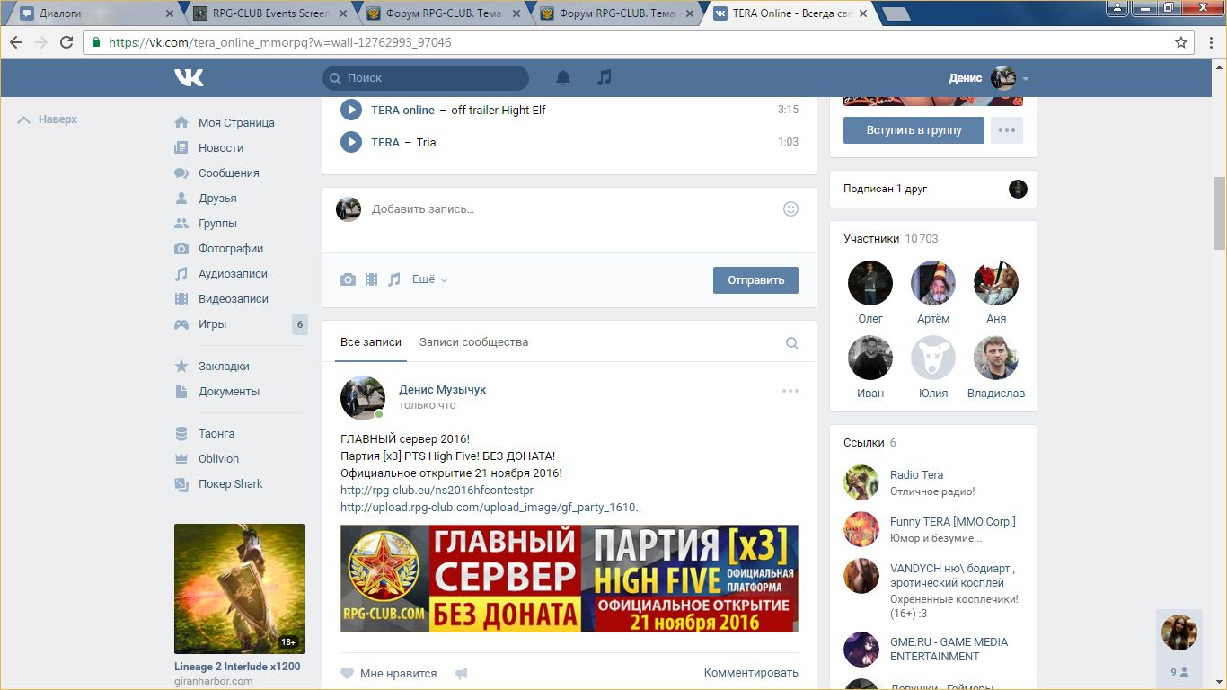Attach a video with film icon
The height and width of the screenshot is (690, 1227).
[371, 279]
